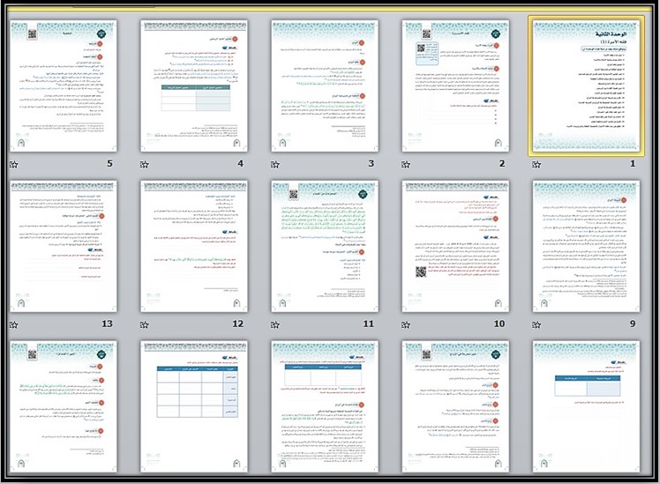
Task: Select slide thumbnail number 1
Action: 586,86
